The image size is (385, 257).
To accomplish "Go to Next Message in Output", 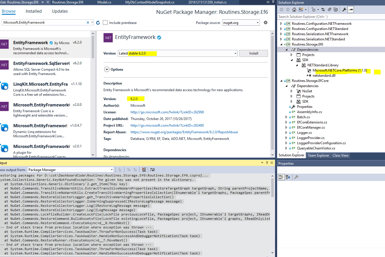I will pos(135,170).
